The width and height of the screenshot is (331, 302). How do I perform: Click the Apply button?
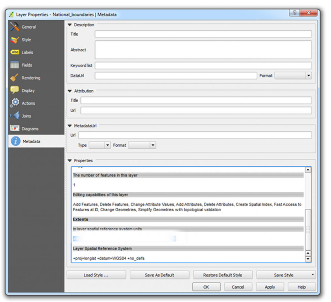(x=270, y=287)
